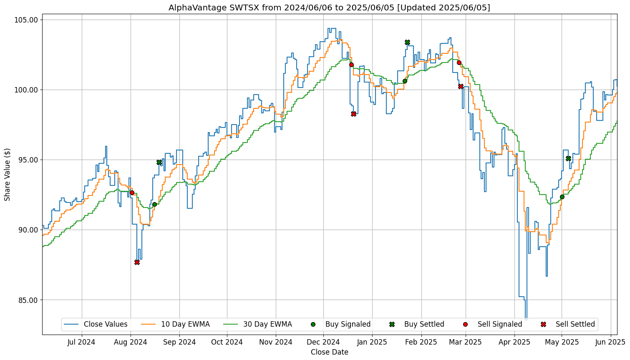Click the Feb 2025 x-axis label
This screenshot has height=360, width=630.
point(421,342)
